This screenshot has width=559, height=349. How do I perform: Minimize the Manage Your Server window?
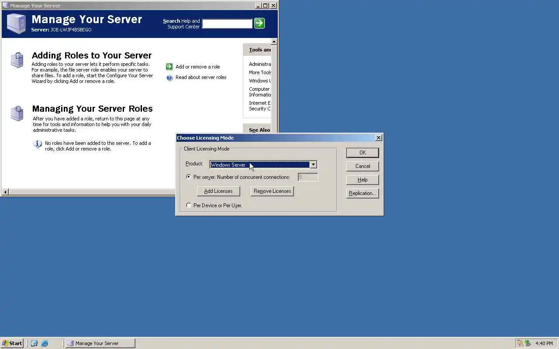coord(258,6)
